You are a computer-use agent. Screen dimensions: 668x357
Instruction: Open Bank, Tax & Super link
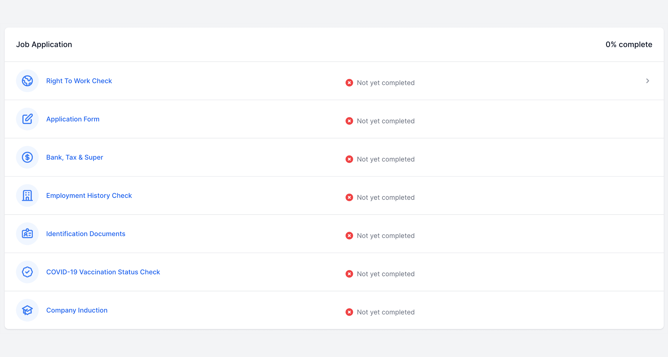pyautogui.click(x=75, y=157)
